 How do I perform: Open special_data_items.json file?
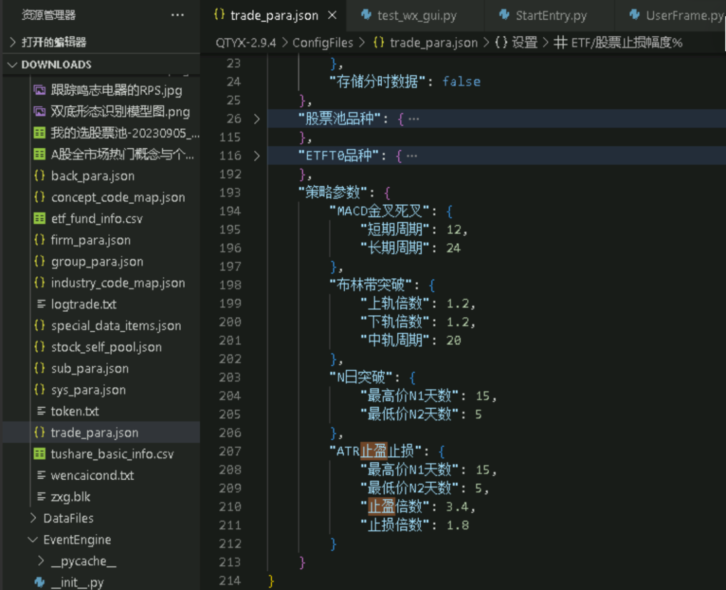coord(116,325)
